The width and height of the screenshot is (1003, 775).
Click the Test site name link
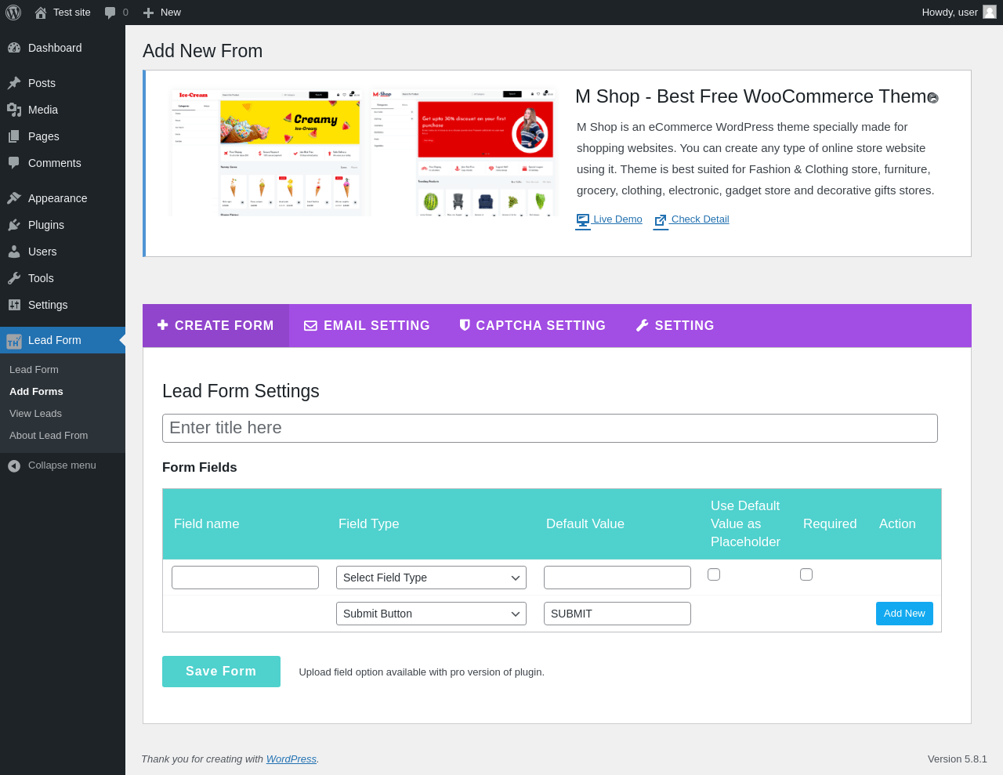pyautogui.click(x=72, y=13)
